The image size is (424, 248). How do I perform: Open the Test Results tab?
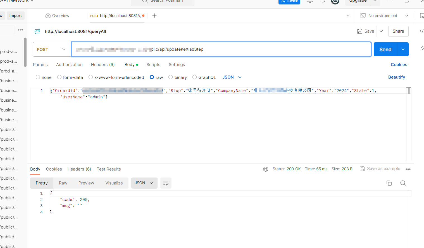coord(109,169)
